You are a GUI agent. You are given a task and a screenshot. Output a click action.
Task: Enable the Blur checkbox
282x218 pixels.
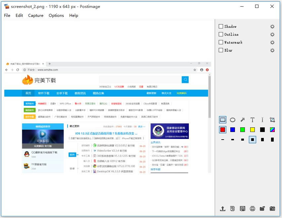tap(221, 50)
